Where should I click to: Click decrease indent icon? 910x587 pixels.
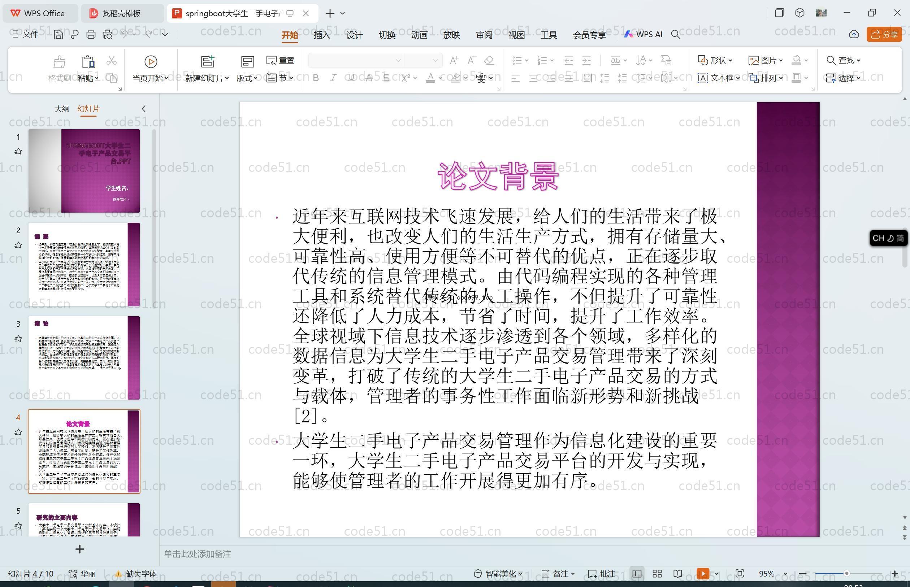(569, 60)
